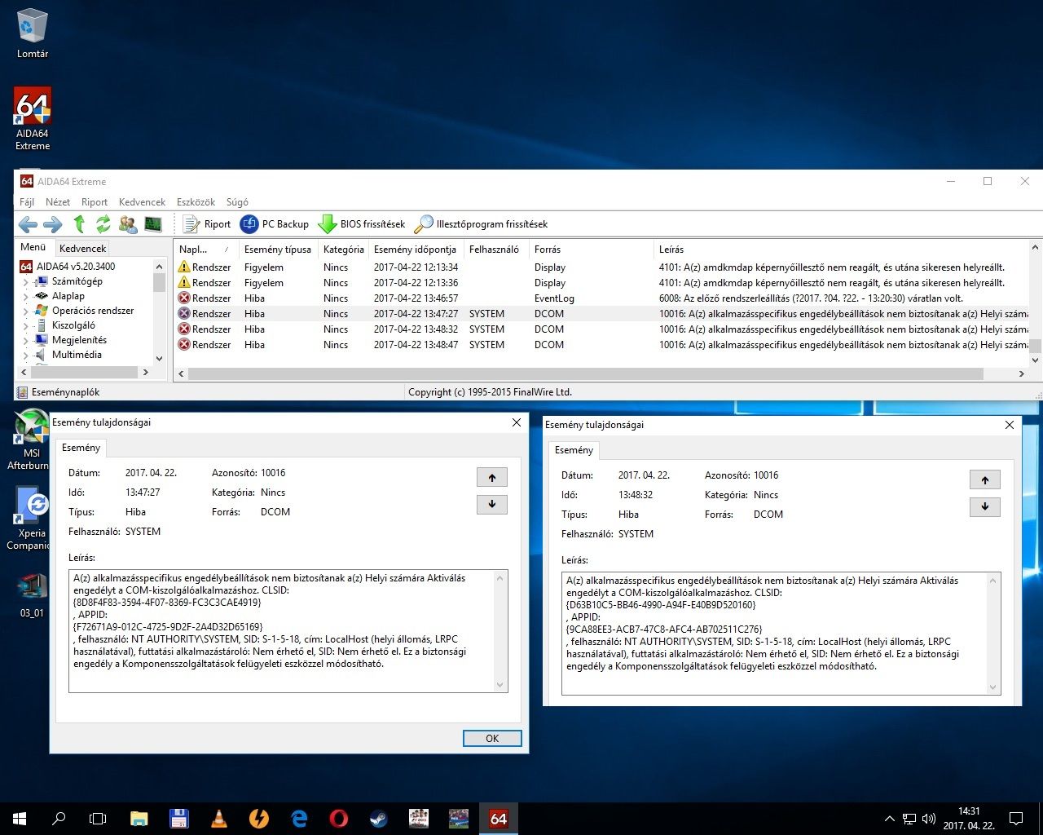This screenshot has width=1043, height=835.
Task: Click the Forward arrow in AIDA64 toolbar
Action: pos(52,224)
